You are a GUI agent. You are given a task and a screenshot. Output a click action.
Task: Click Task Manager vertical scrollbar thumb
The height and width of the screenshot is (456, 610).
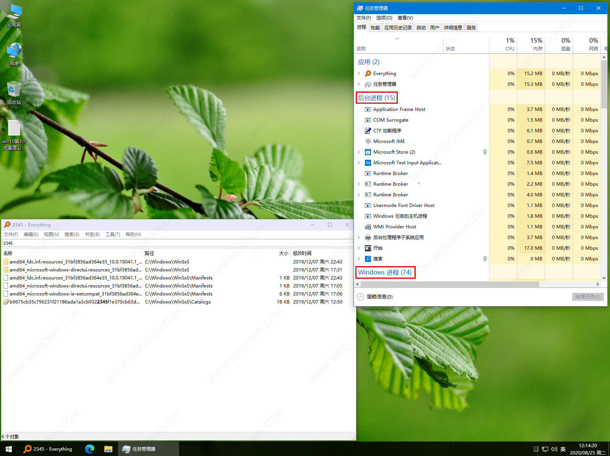click(604, 84)
